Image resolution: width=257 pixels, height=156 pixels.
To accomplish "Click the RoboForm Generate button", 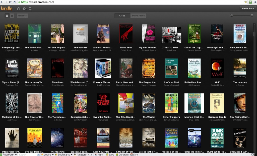I will click(x=122, y=154).
